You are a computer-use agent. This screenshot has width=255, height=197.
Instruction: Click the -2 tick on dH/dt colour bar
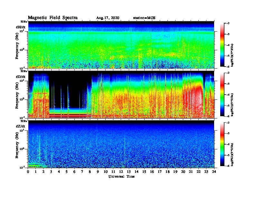pos(228,23)
